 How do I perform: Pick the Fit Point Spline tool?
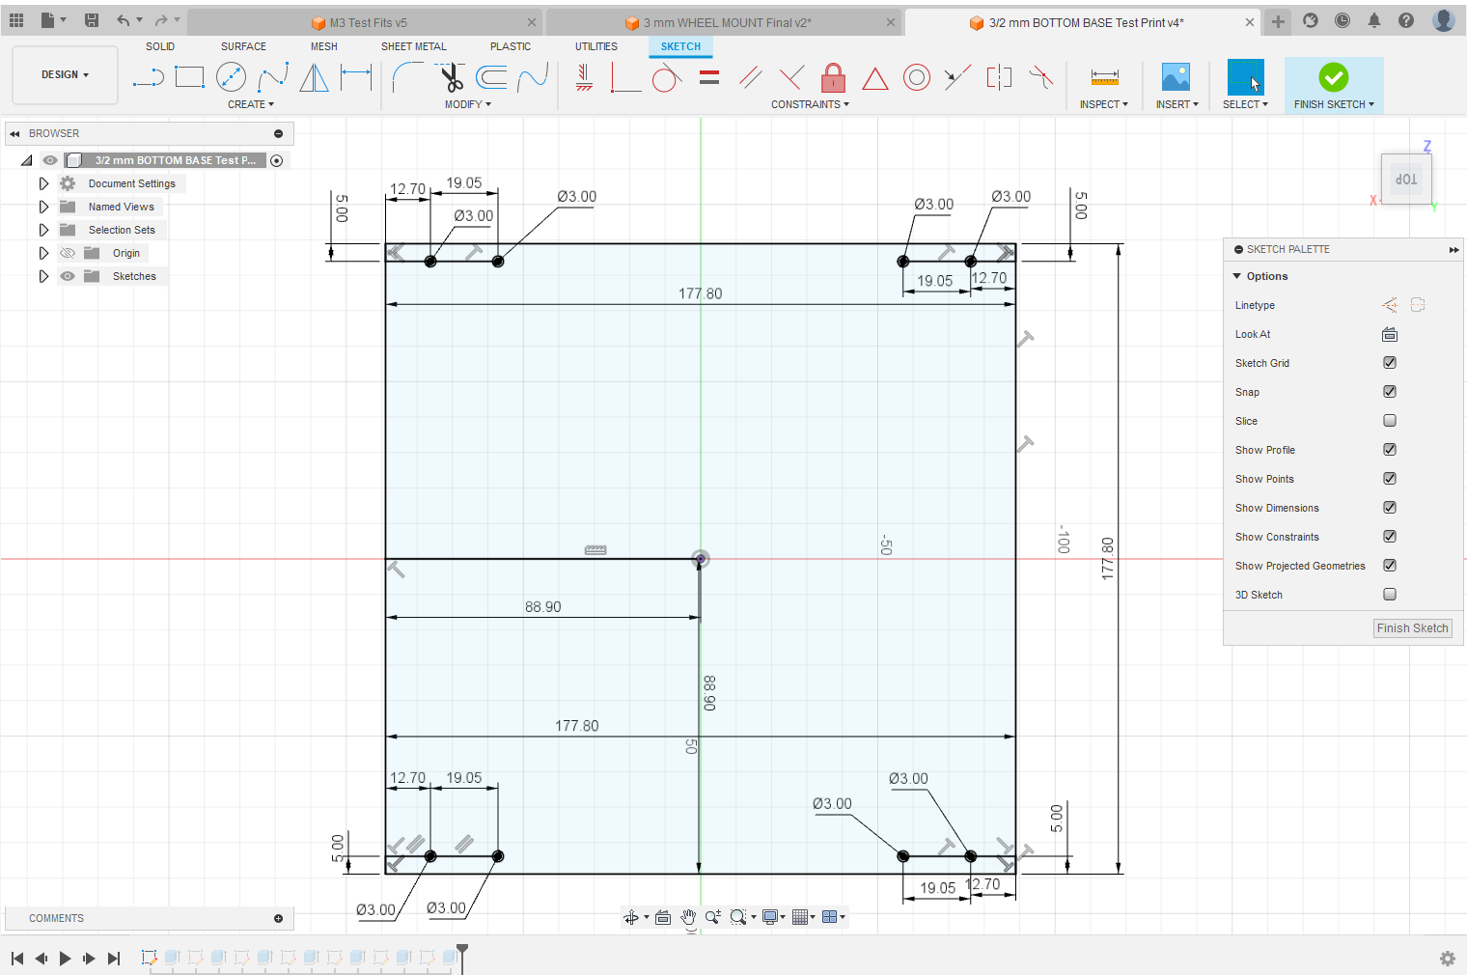pyautogui.click(x=272, y=77)
